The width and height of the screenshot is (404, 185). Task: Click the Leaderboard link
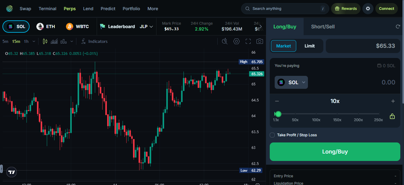coord(121,27)
